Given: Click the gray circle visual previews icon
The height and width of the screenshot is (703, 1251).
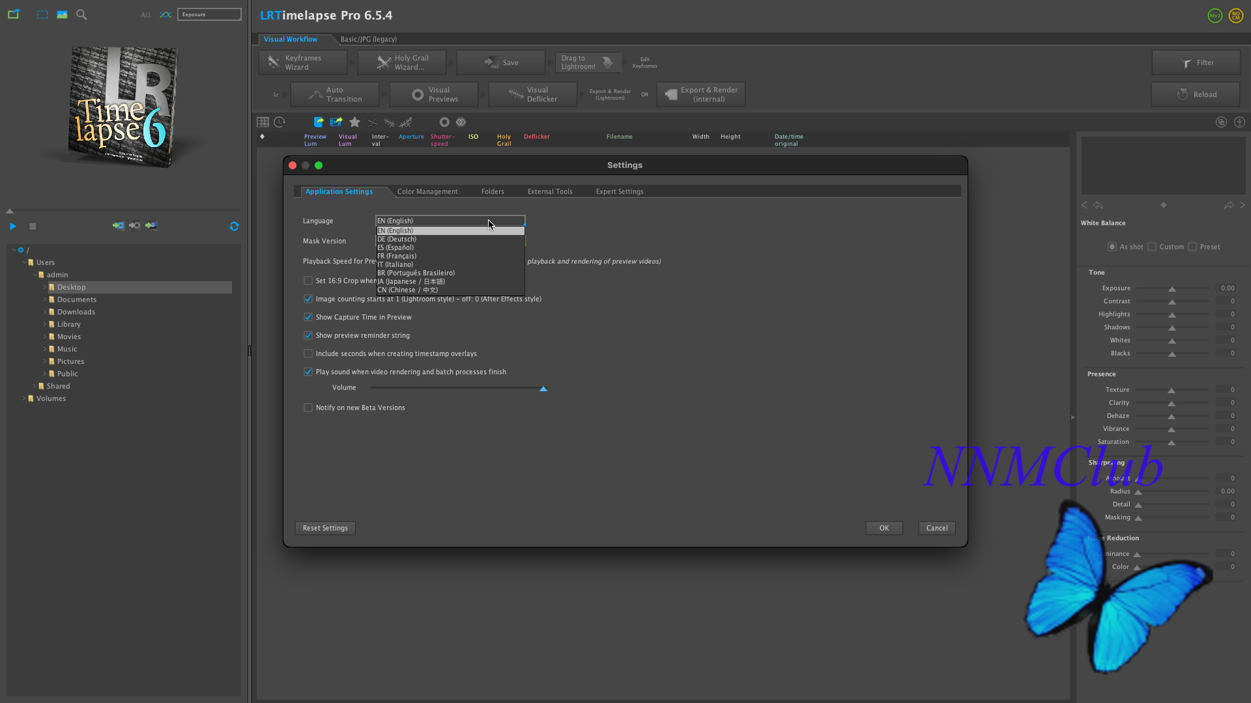Looking at the screenshot, I should coord(444,122).
